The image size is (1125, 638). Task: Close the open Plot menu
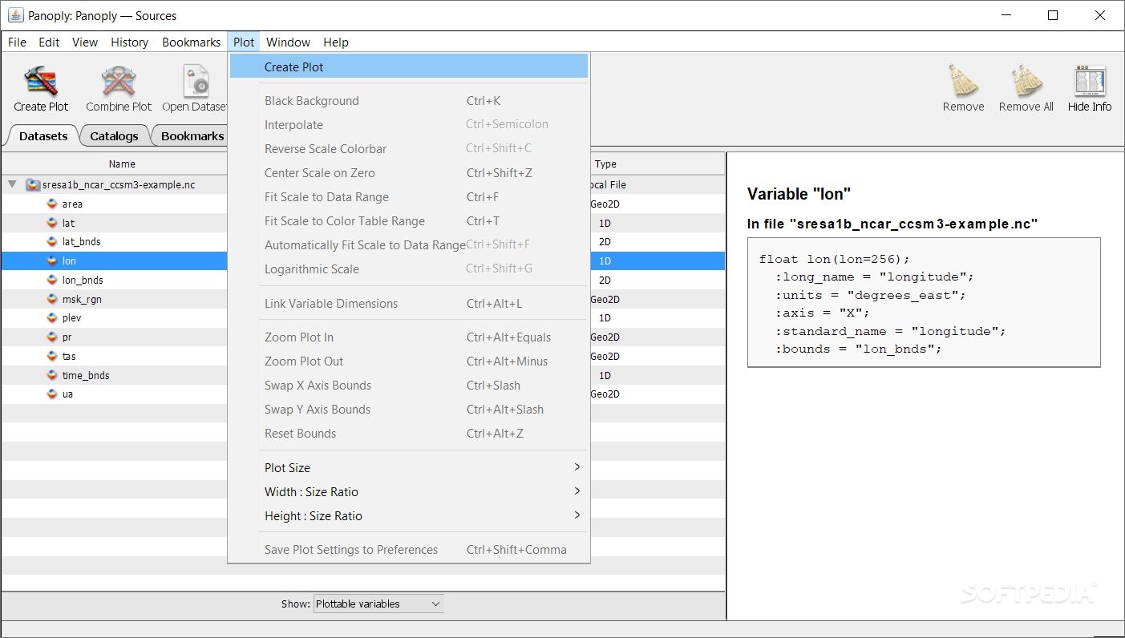tap(244, 42)
